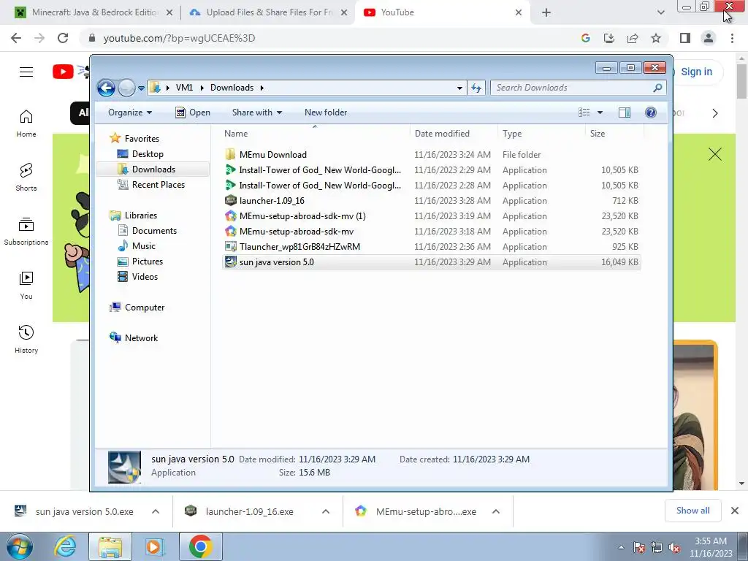Launch Internet Explorer from taskbar
Viewport: 748px width, 561px height.
click(65, 546)
